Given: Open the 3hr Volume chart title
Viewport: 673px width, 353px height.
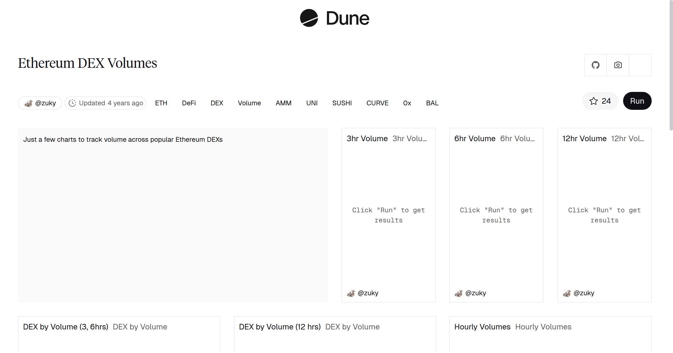Looking at the screenshot, I should click(x=367, y=138).
